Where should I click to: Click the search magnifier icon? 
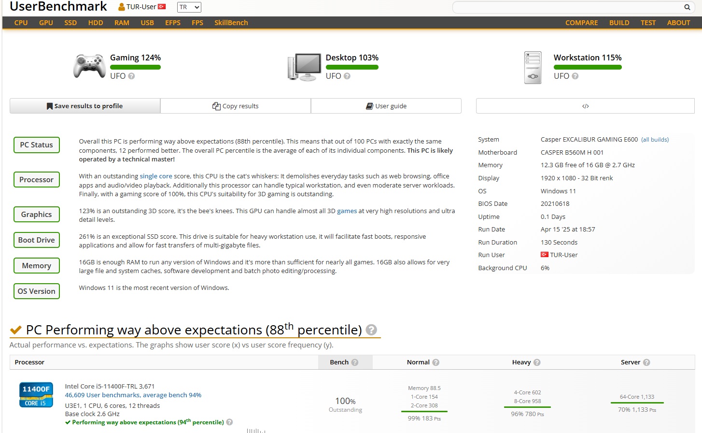tap(687, 7)
